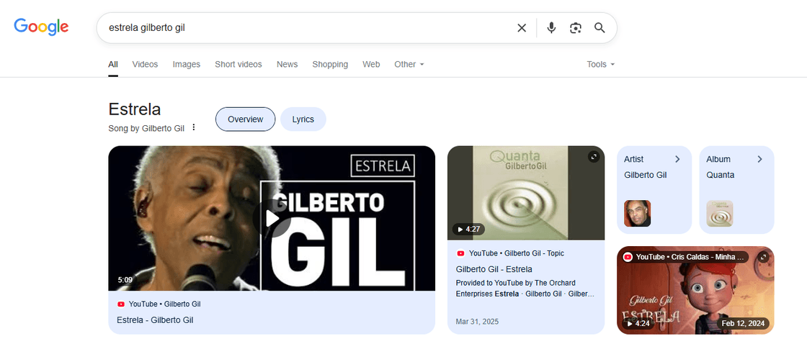Viewport: 807px width, 349px height.
Task: Expand the Cris Caldas video with the corner icon
Action: tap(763, 256)
